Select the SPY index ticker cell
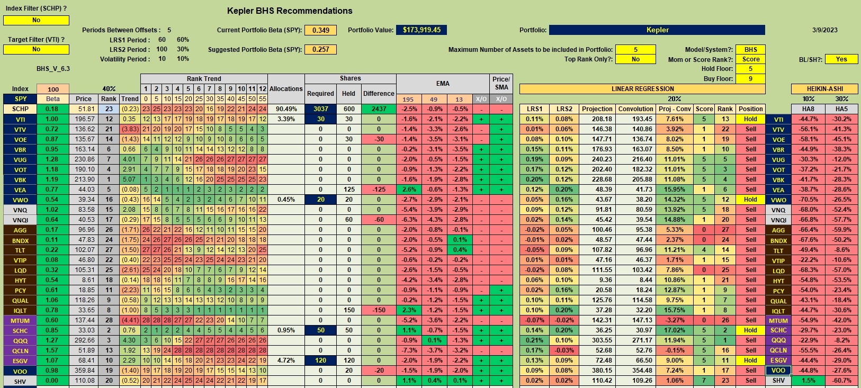 pos(20,99)
